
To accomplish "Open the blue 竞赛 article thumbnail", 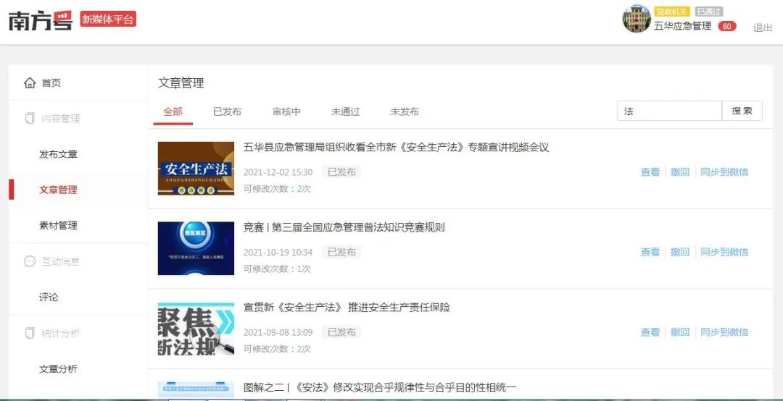I will click(196, 248).
